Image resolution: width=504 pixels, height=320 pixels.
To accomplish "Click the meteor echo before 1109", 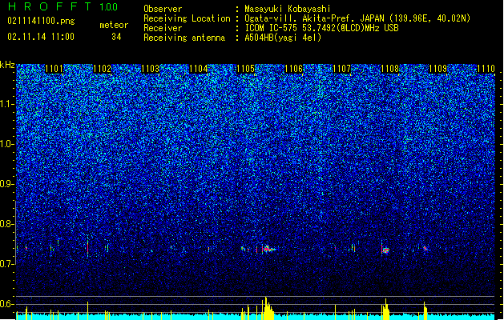I will (x=425, y=249).
